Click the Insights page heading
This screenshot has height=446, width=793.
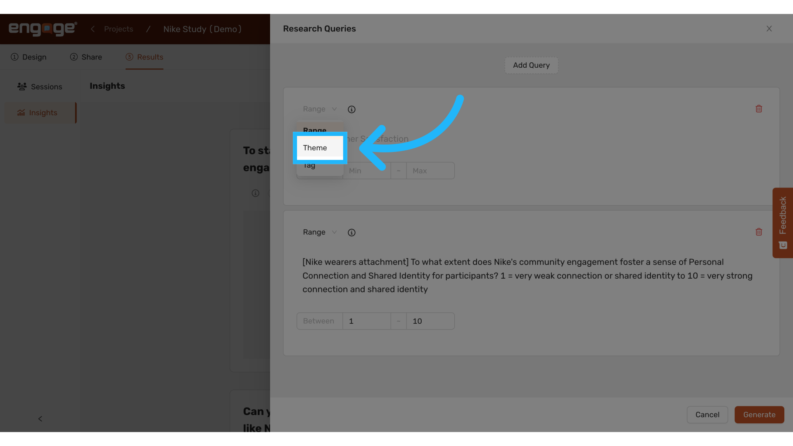click(x=107, y=86)
